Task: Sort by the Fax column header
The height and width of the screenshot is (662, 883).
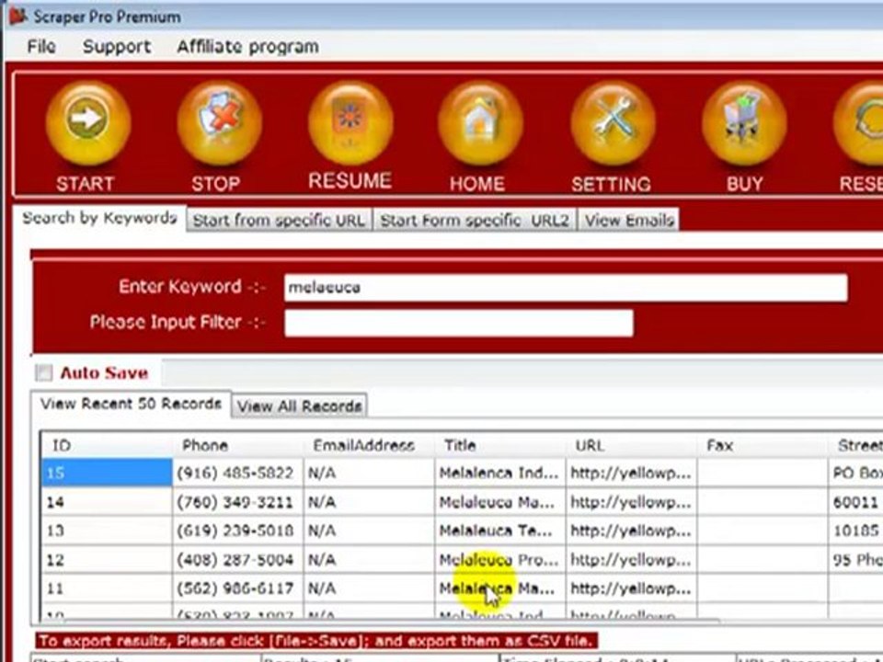Action: pos(763,445)
